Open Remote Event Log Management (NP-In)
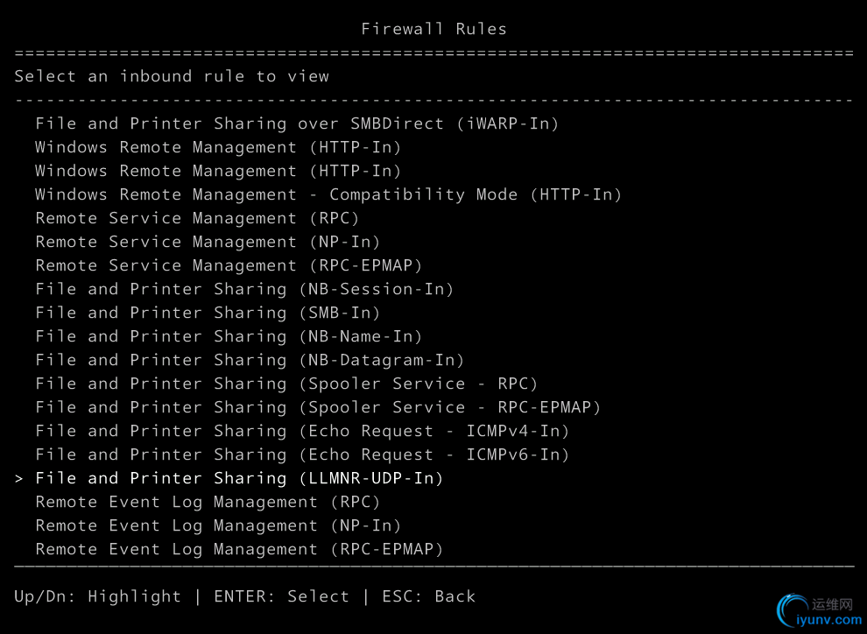 point(218,525)
